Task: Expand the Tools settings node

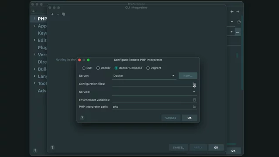Action: 34,83
